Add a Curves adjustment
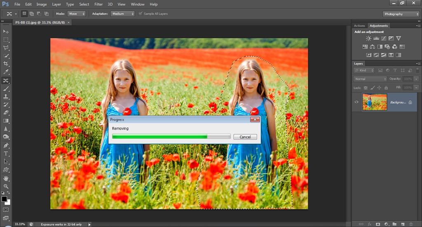The width and height of the screenshot is (422, 227). tap(384, 38)
